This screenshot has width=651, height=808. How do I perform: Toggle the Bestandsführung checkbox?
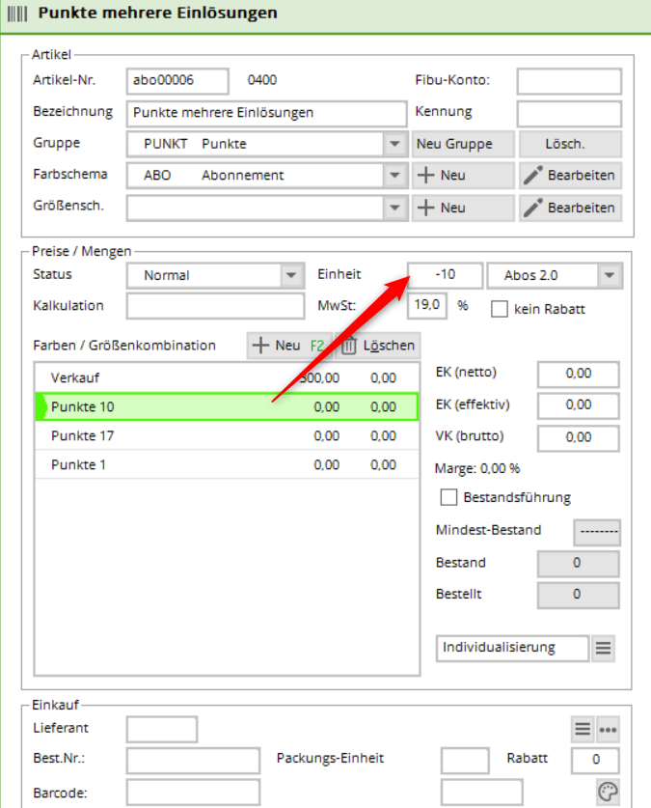pos(448,498)
